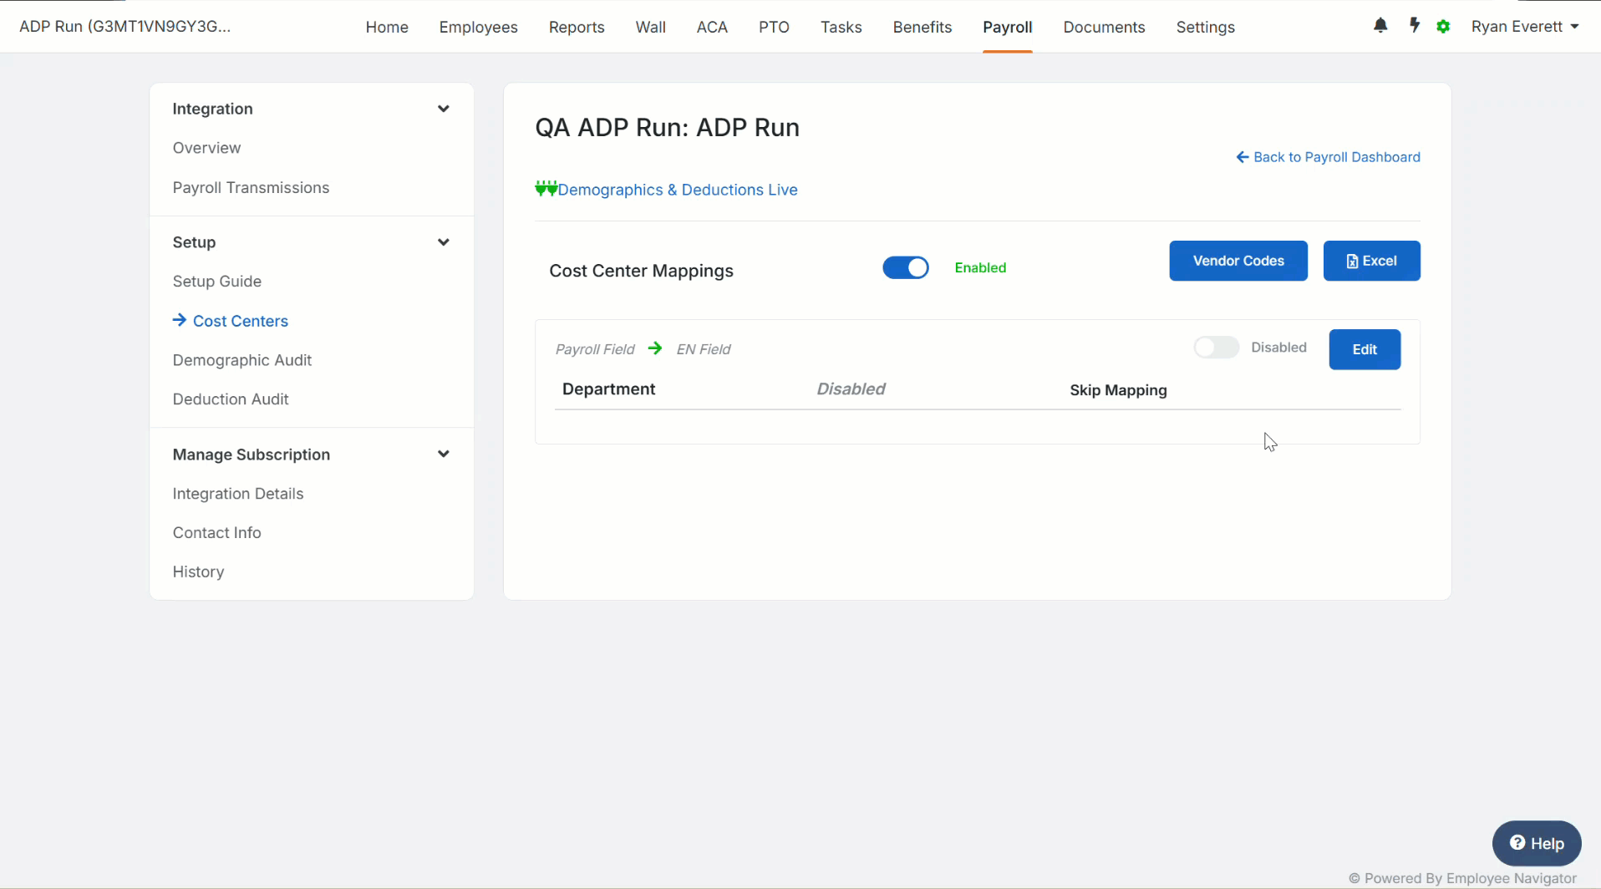Screen dimensions: 1601x889
Task: Click the green arrow between Payroll and EN Field
Action: (655, 348)
